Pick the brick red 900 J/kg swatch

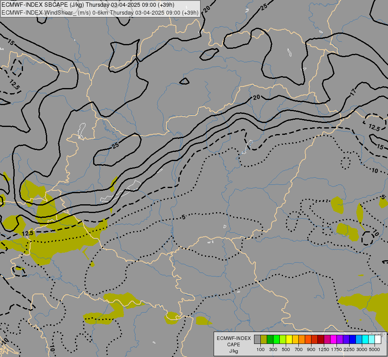[x=315, y=340]
